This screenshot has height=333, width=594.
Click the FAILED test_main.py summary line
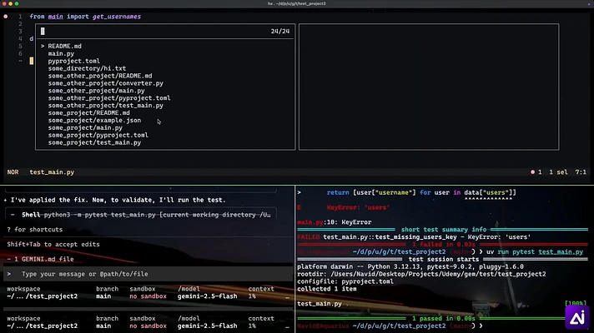(x=414, y=237)
